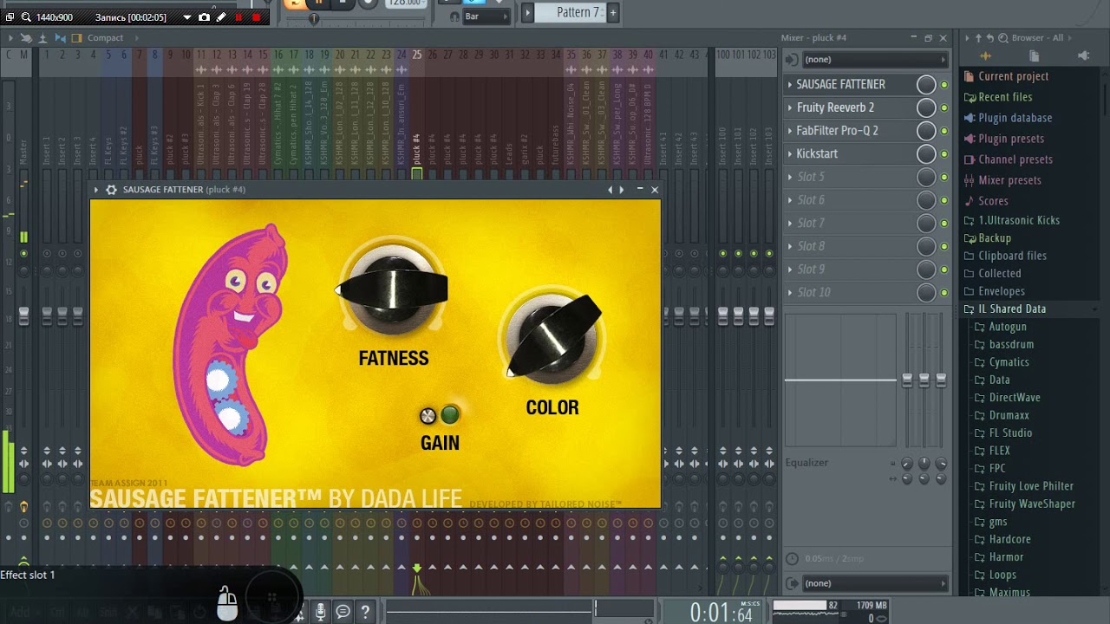
Task: Pause the screen recording
Action: [x=238, y=17]
